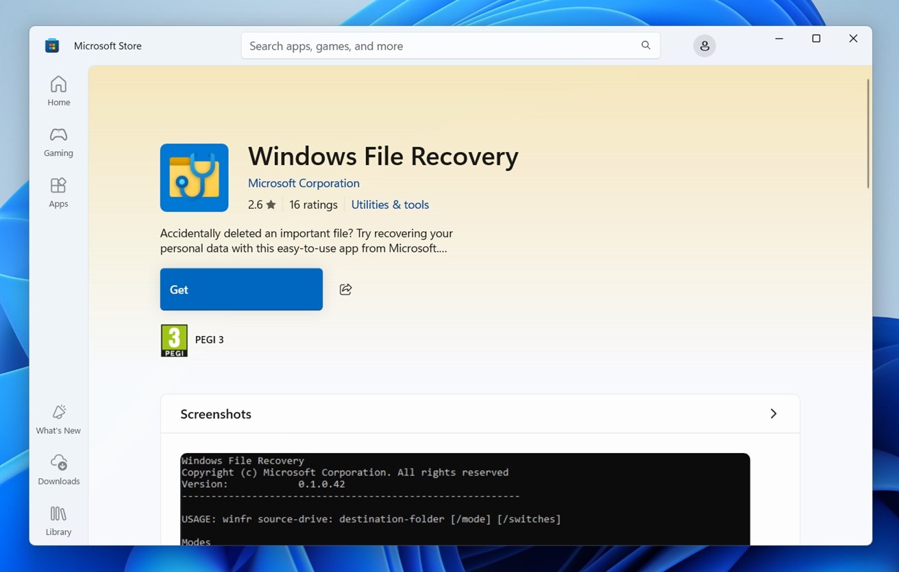
Task: Click the search magnifier icon
Action: coord(645,46)
